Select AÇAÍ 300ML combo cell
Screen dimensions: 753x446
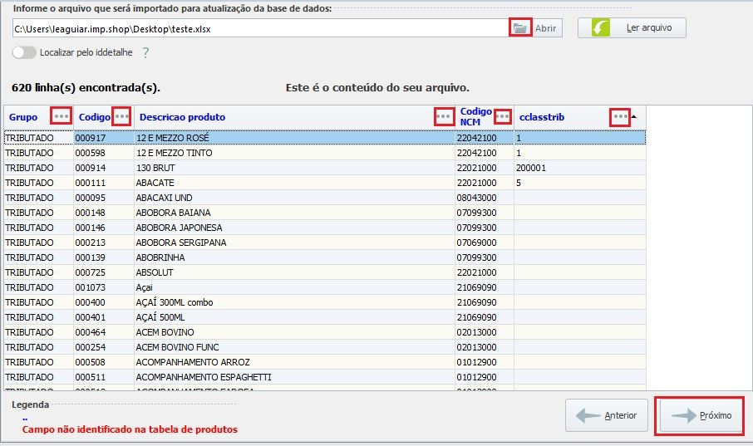tap(294, 302)
